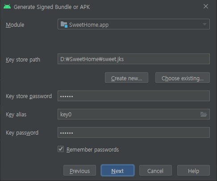
Task: Choose existing... keystore file button
Action: coord(183,78)
